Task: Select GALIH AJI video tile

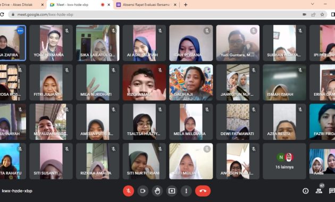Action: pos(191,82)
